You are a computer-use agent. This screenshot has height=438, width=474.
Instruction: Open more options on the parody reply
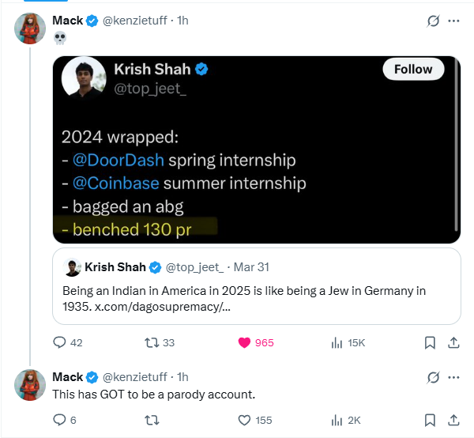(x=453, y=377)
